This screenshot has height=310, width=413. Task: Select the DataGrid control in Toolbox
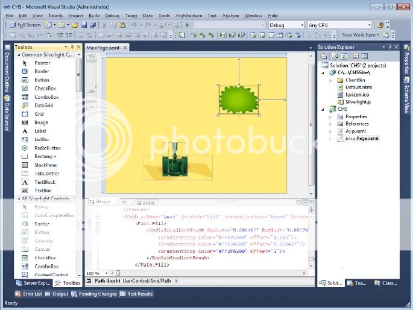click(x=45, y=106)
